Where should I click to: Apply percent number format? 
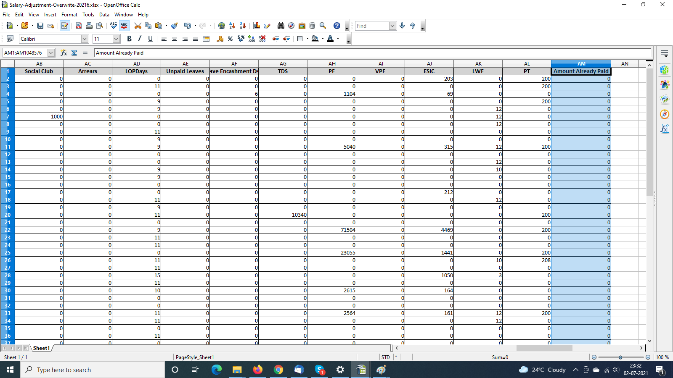click(x=230, y=39)
